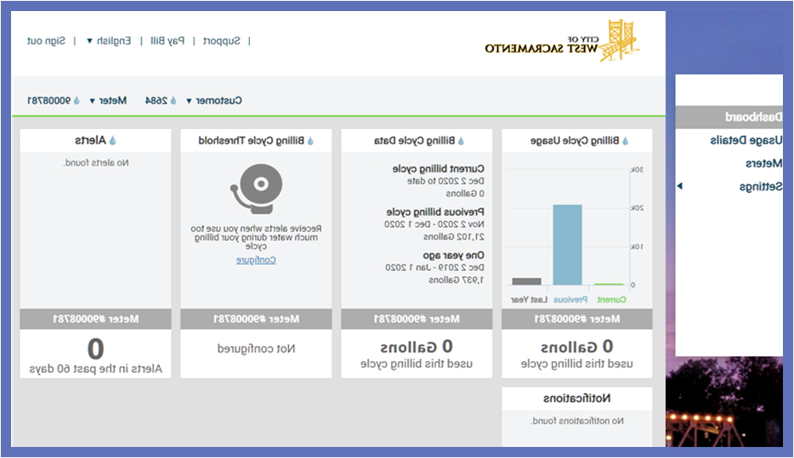Click the drop icon in the Alerts header
The image size is (794, 458).
[112, 140]
